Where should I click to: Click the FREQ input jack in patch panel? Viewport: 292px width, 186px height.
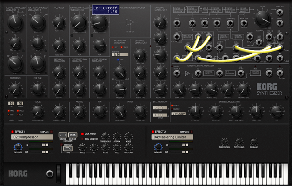pos(192,23)
